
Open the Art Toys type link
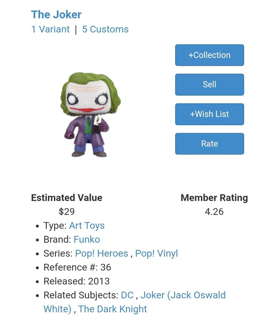point(87,226)
